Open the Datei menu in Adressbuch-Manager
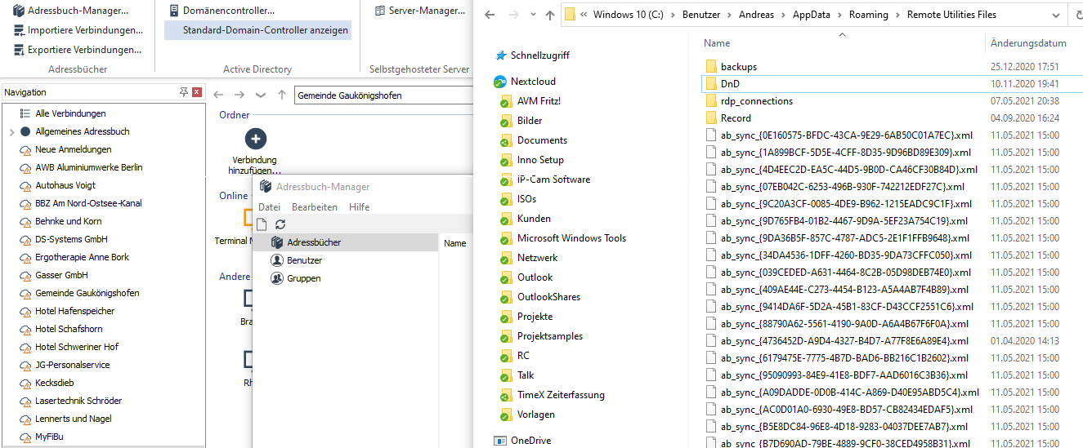This screenshot has height=448, width=1083. click(269, 207)
